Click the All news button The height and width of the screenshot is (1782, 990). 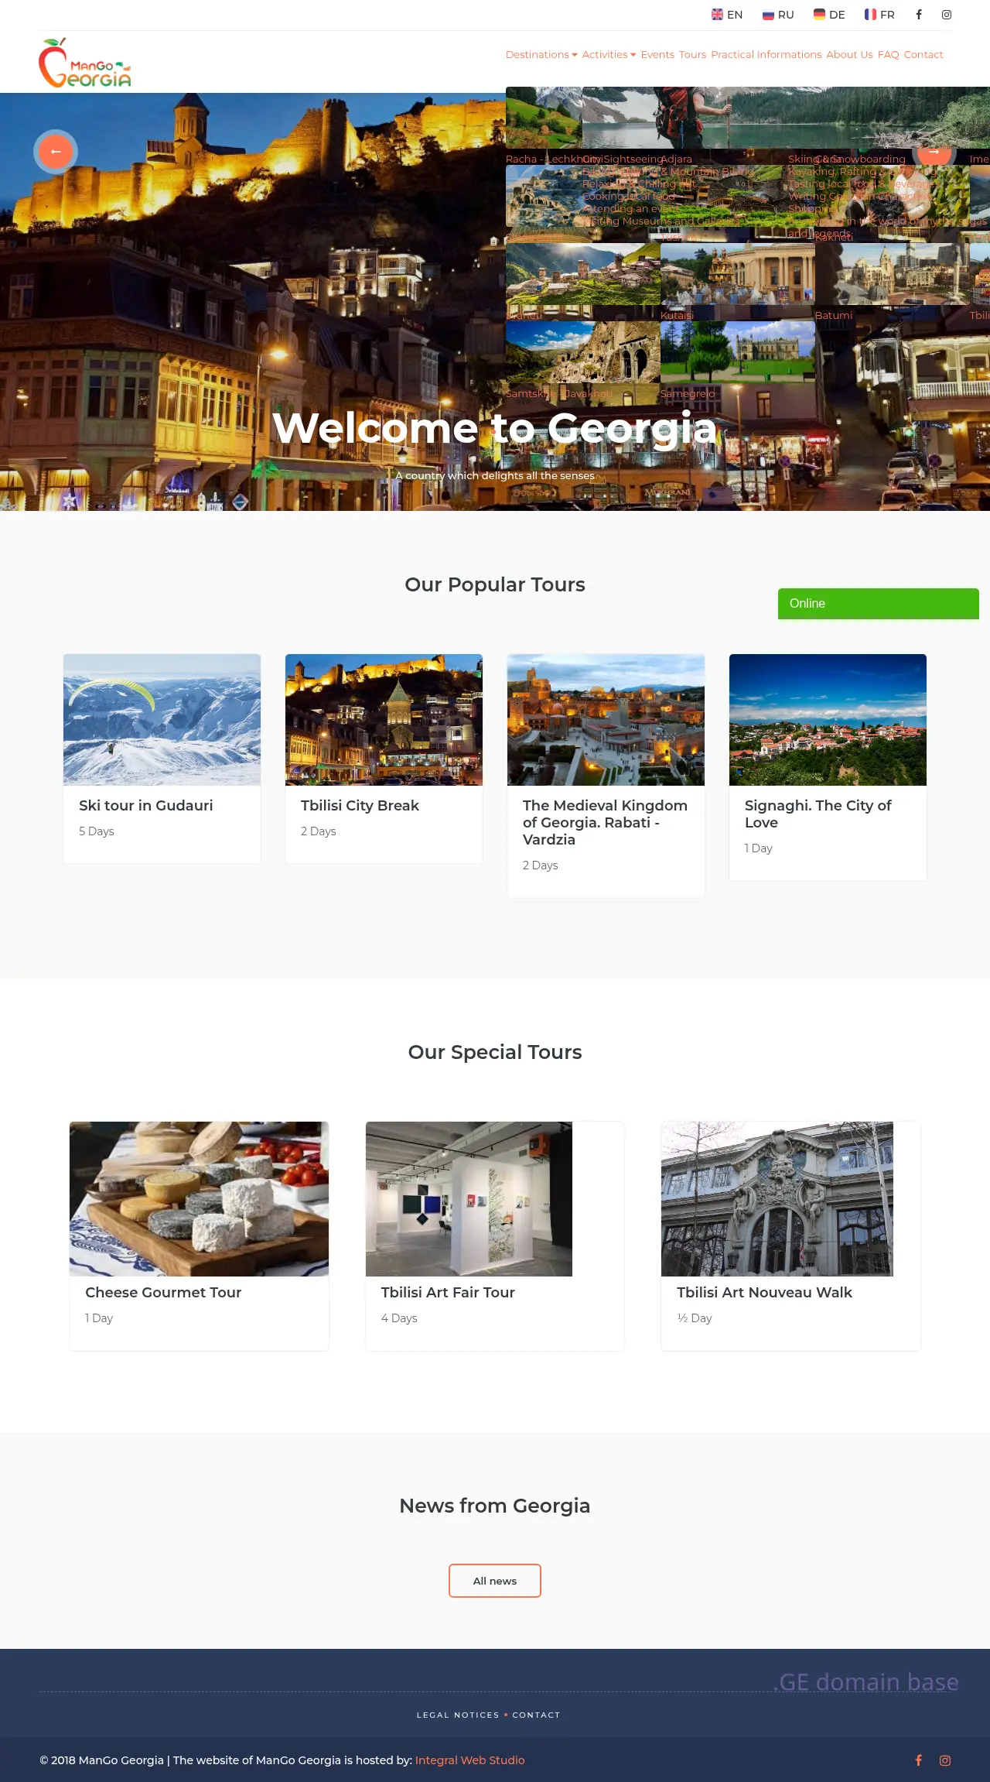[x=495, y=1581]
